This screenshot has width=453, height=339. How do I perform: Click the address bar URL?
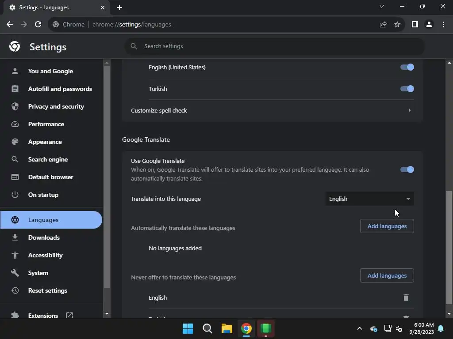[x=132, y=25]
